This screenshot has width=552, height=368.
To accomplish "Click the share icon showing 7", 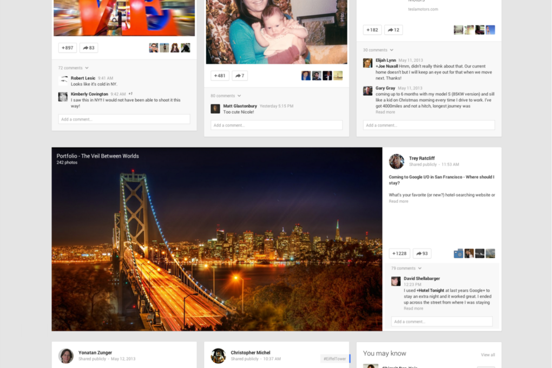I will [x=240, y=76].
